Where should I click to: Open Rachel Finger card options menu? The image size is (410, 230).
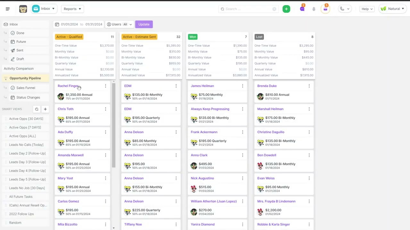pos(105,86)
